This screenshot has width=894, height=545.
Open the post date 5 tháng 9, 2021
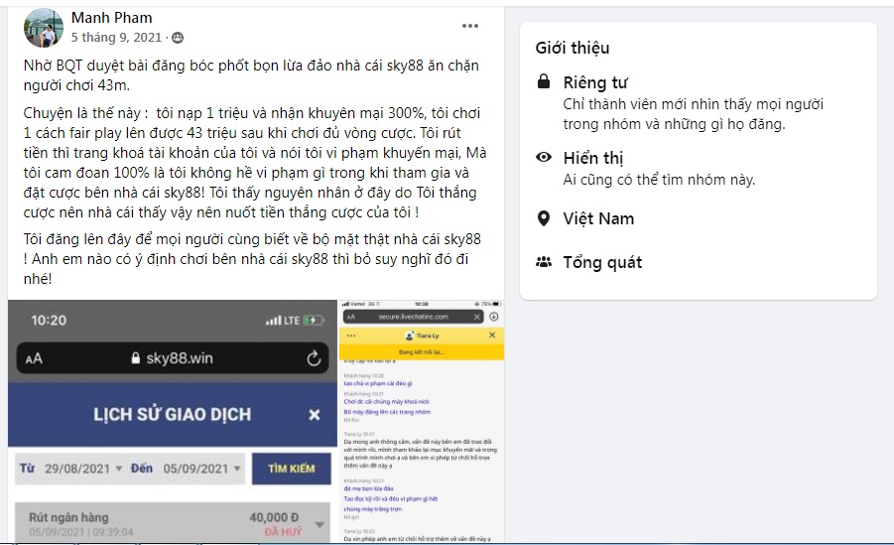click(x=116, y=38)
